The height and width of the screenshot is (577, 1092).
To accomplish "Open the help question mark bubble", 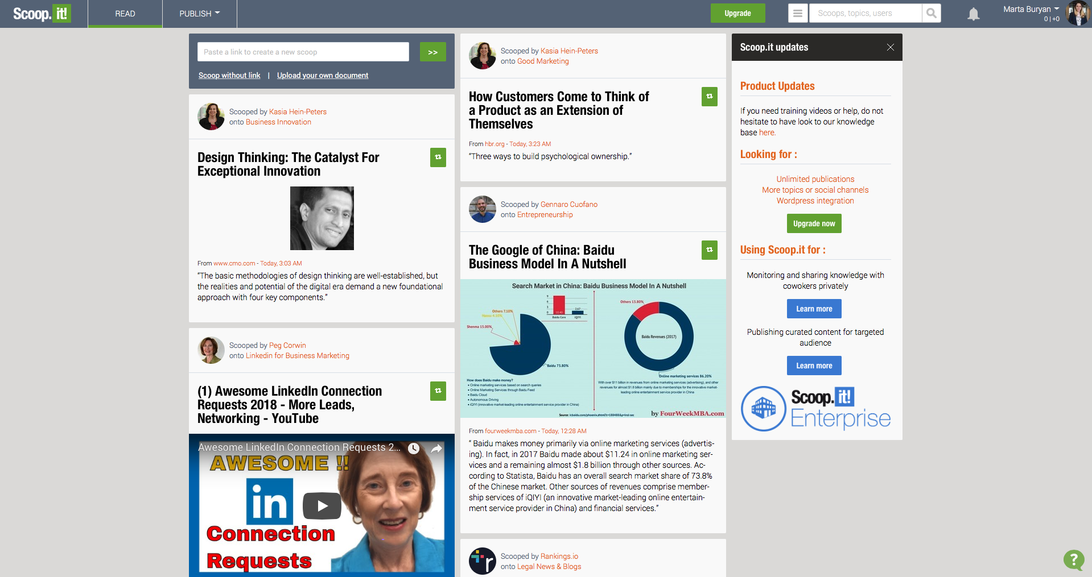I will click(x=1074, y=559).
